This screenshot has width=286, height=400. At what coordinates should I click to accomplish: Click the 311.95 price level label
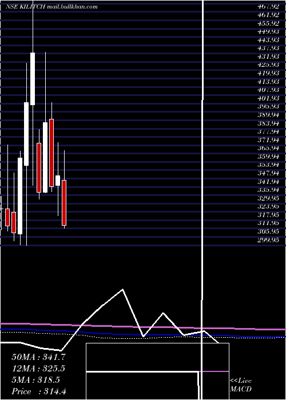point(268,223)
